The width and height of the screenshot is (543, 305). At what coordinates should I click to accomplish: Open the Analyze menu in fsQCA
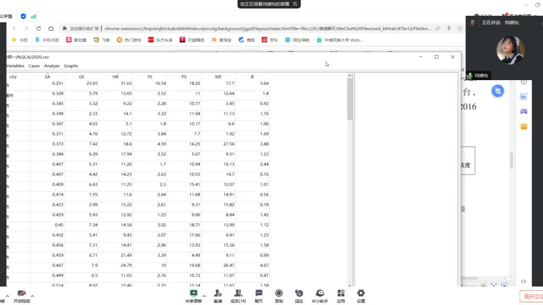[x=51, y=66]
